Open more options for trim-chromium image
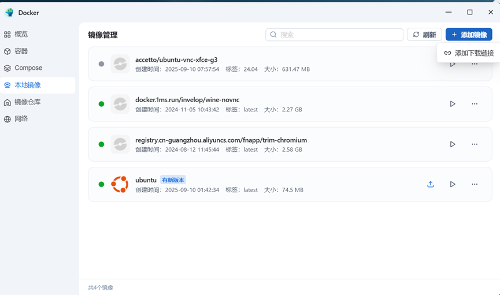Viewport: 500px width, 295px height. click(x=475, y=144)
